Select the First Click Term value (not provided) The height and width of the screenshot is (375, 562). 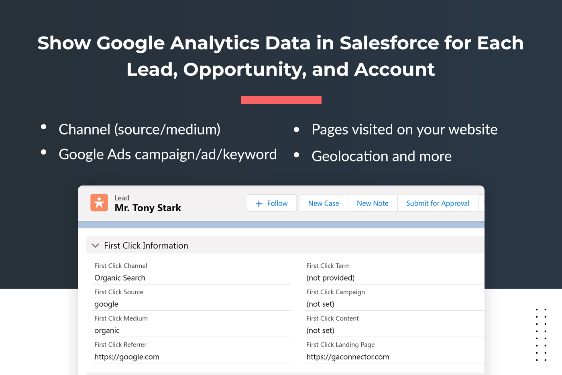(330, 278)
